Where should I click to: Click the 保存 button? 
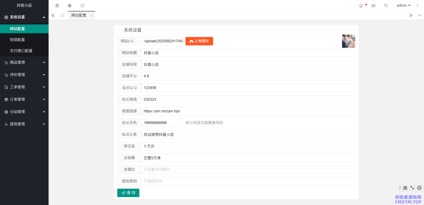tap(128, 193)
